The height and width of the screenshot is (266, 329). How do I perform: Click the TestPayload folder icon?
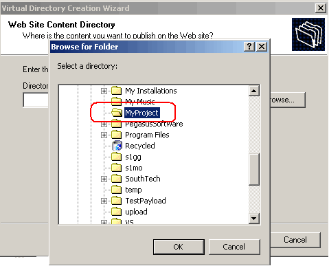pos(117,201)
